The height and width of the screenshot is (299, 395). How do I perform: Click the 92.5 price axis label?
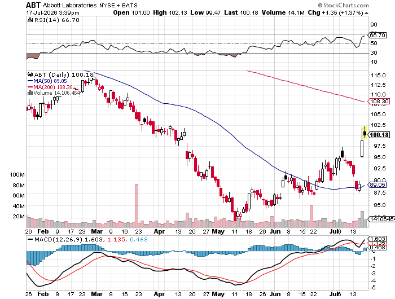pos(380,168)
